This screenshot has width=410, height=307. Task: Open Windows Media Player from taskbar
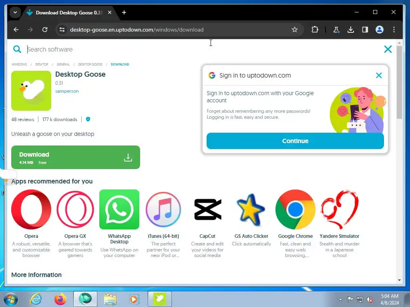(x=134, y=299)
